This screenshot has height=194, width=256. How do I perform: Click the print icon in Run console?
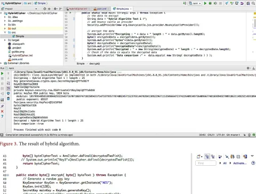(x=9, y=93)
